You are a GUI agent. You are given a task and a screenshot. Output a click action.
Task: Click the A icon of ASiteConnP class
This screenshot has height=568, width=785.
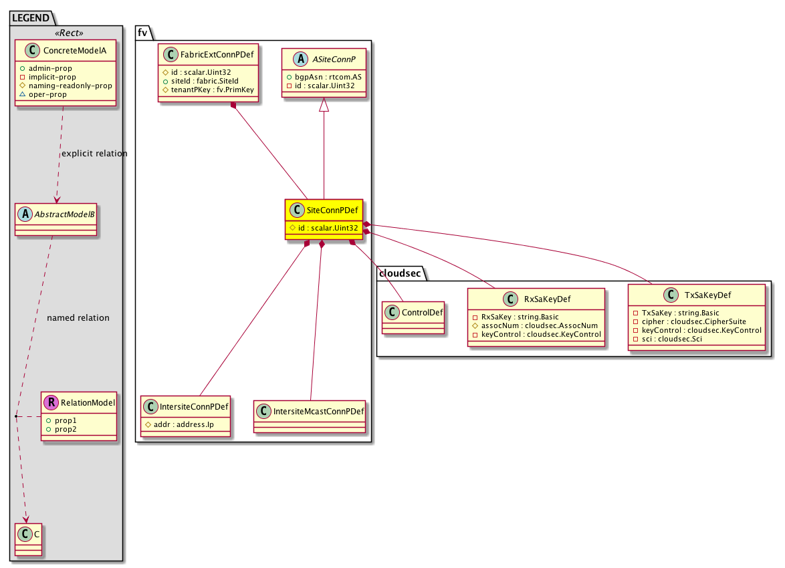pyautogui.click(x=293, y=58)
